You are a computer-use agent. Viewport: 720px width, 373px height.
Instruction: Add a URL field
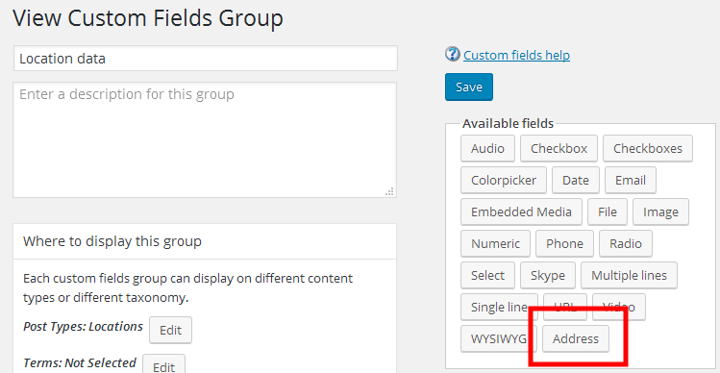tap(565, 307)
